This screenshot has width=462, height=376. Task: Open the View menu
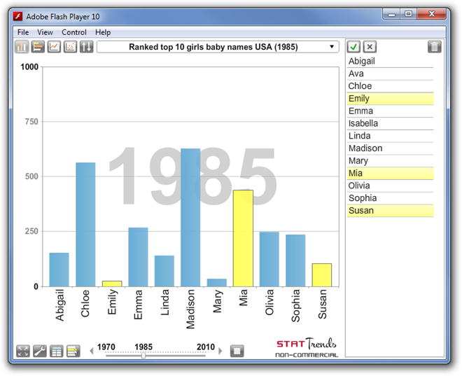[x=45, y=32]
